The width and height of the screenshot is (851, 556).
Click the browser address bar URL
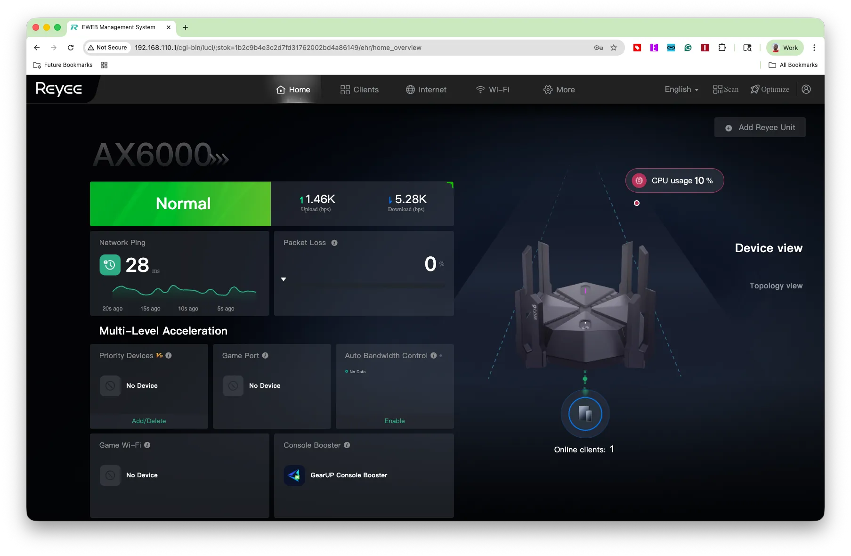[278, 48]
